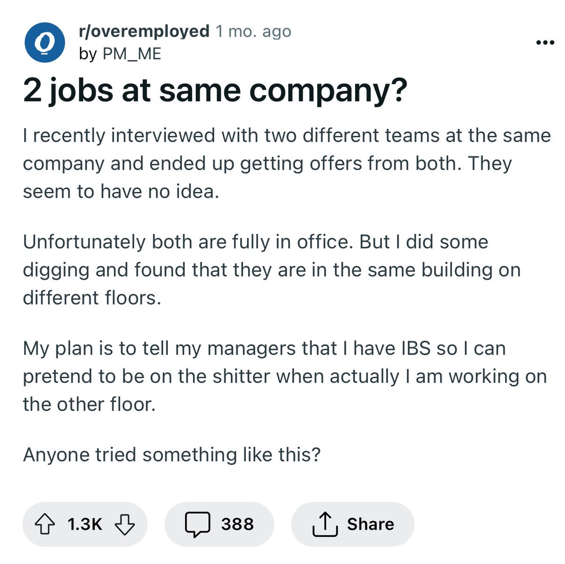Select the '1 mo. ago' timestamp
565x564 pixels.
(253, 32)
